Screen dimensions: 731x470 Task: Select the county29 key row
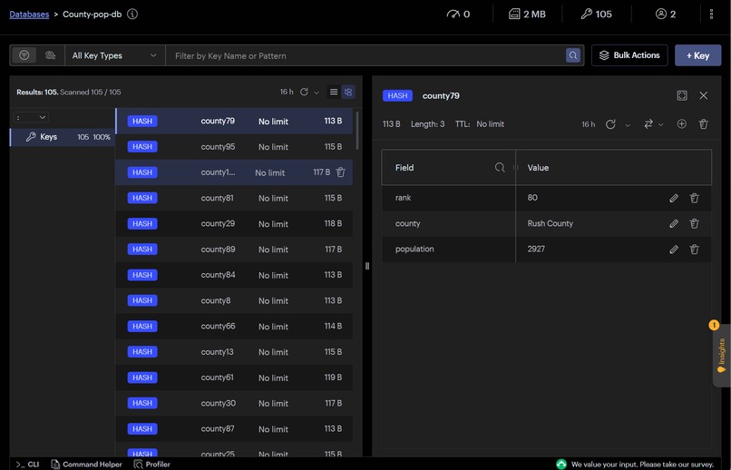pos(234,224)
